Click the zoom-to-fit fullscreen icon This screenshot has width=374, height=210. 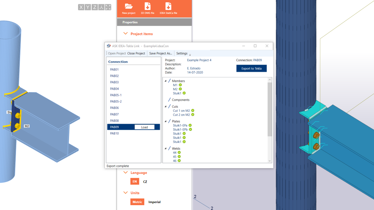click(x=108, y=7)
